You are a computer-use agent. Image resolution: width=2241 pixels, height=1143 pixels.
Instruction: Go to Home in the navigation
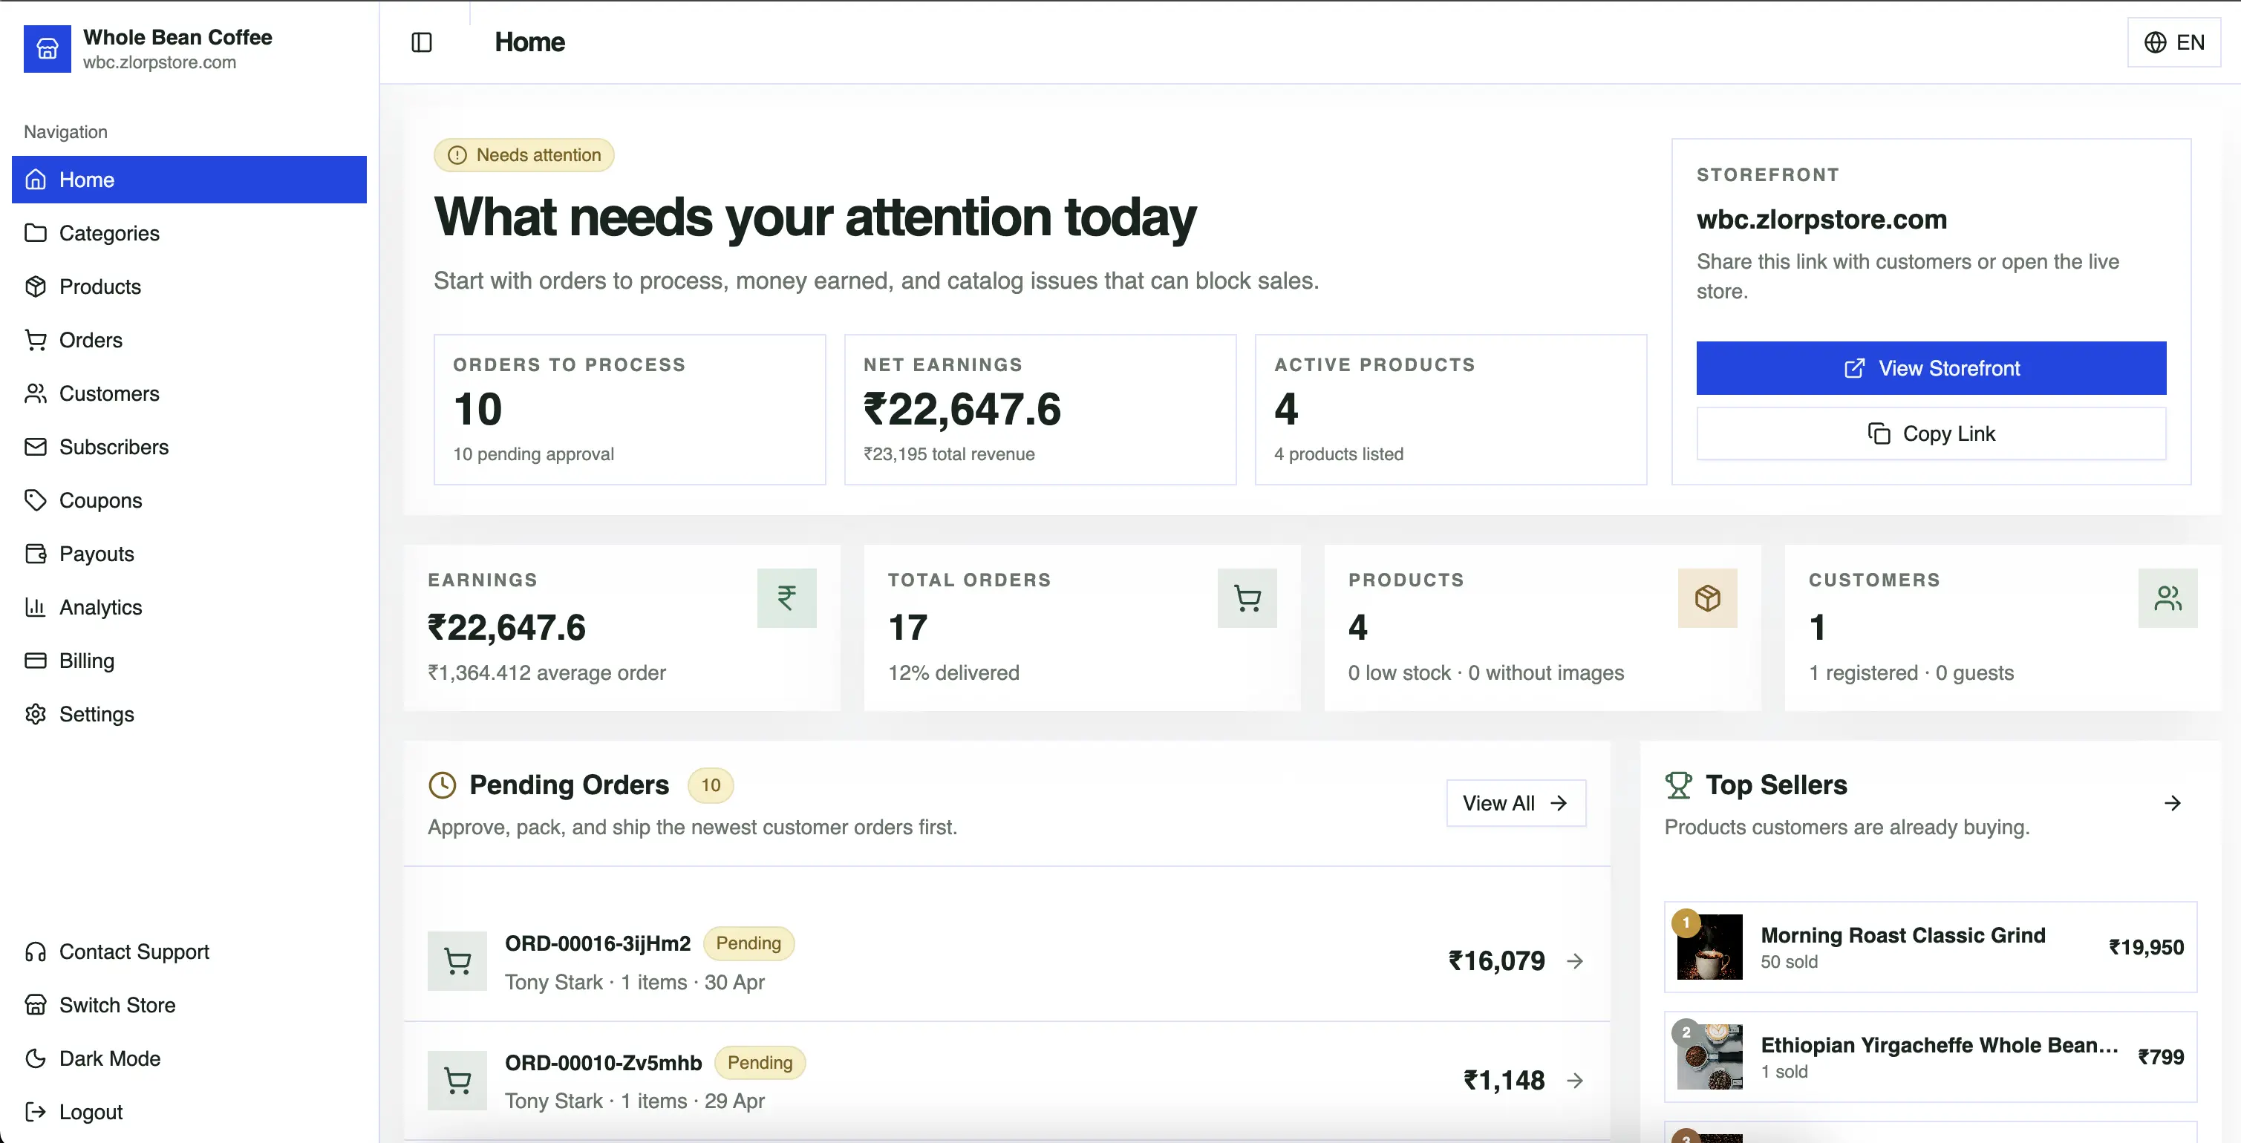click(x=189, y=179)
